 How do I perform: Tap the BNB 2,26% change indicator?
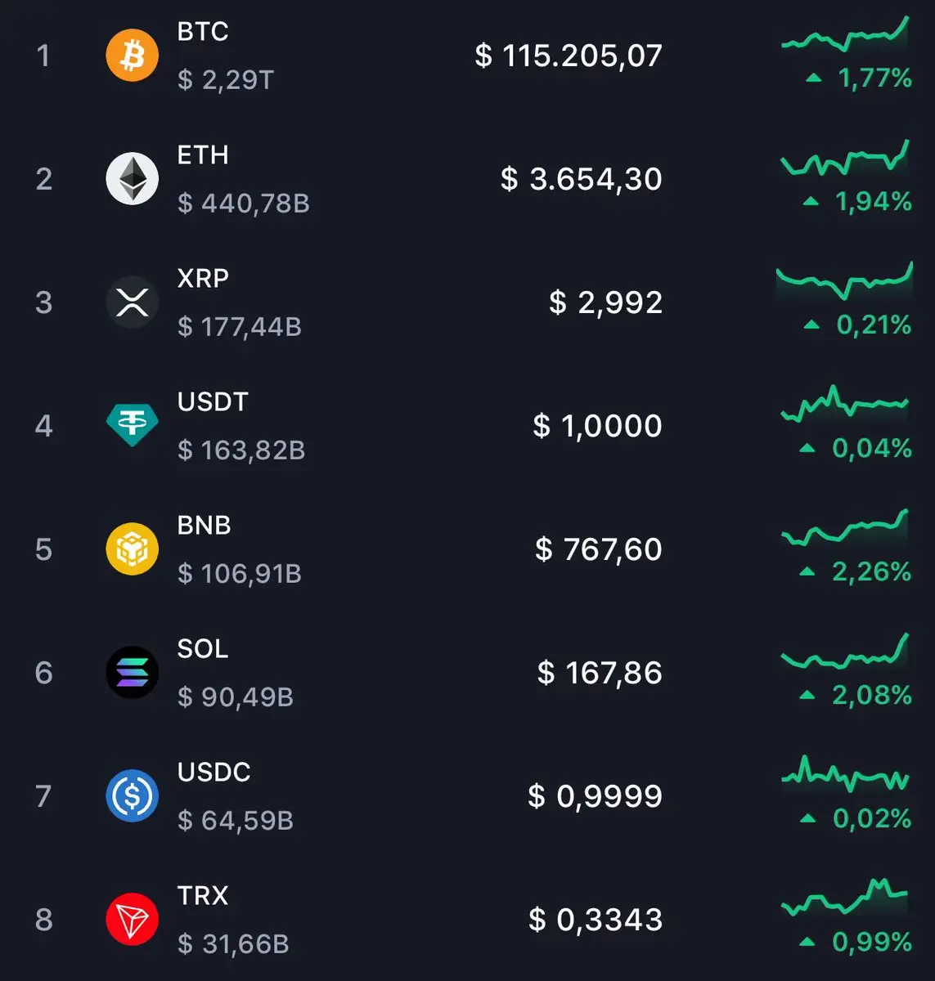[x=856, y=571]
